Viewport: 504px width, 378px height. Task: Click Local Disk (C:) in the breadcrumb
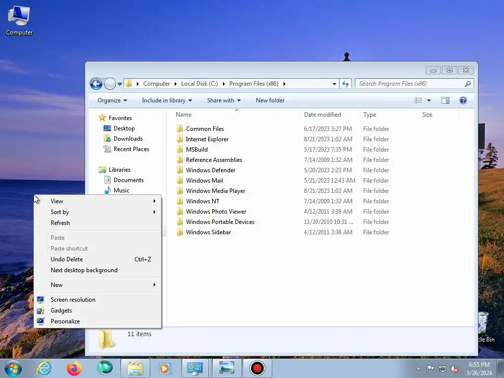pos(199,84)
